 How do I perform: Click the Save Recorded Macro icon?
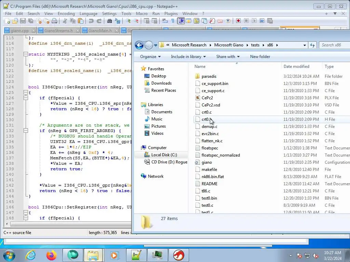[x=270, y=21]
